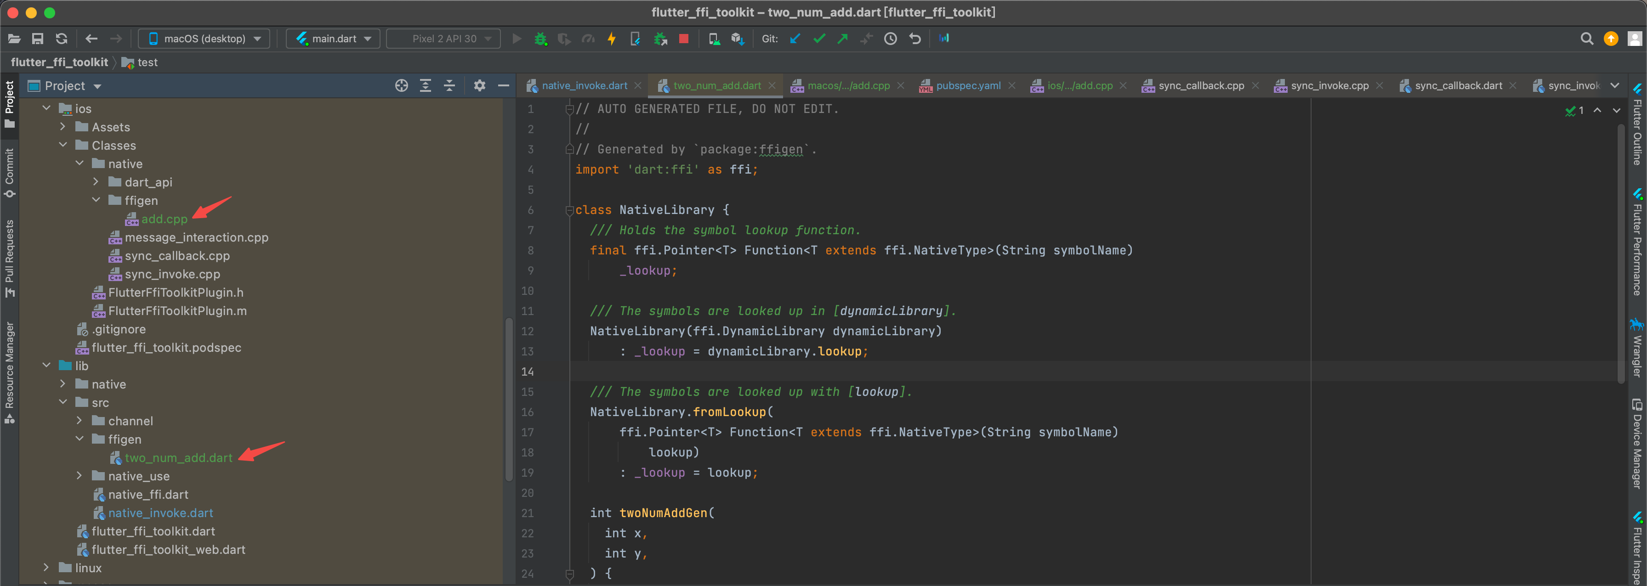Close the native_invoke.dart tab
Viewport: 1647px width, 586px height.
tap(637, 85)
